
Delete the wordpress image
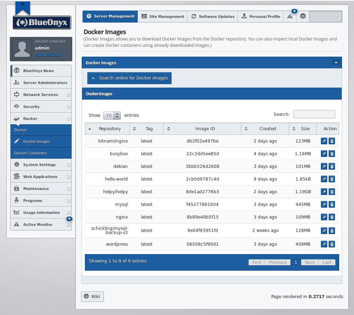click(x=332, y=244)
